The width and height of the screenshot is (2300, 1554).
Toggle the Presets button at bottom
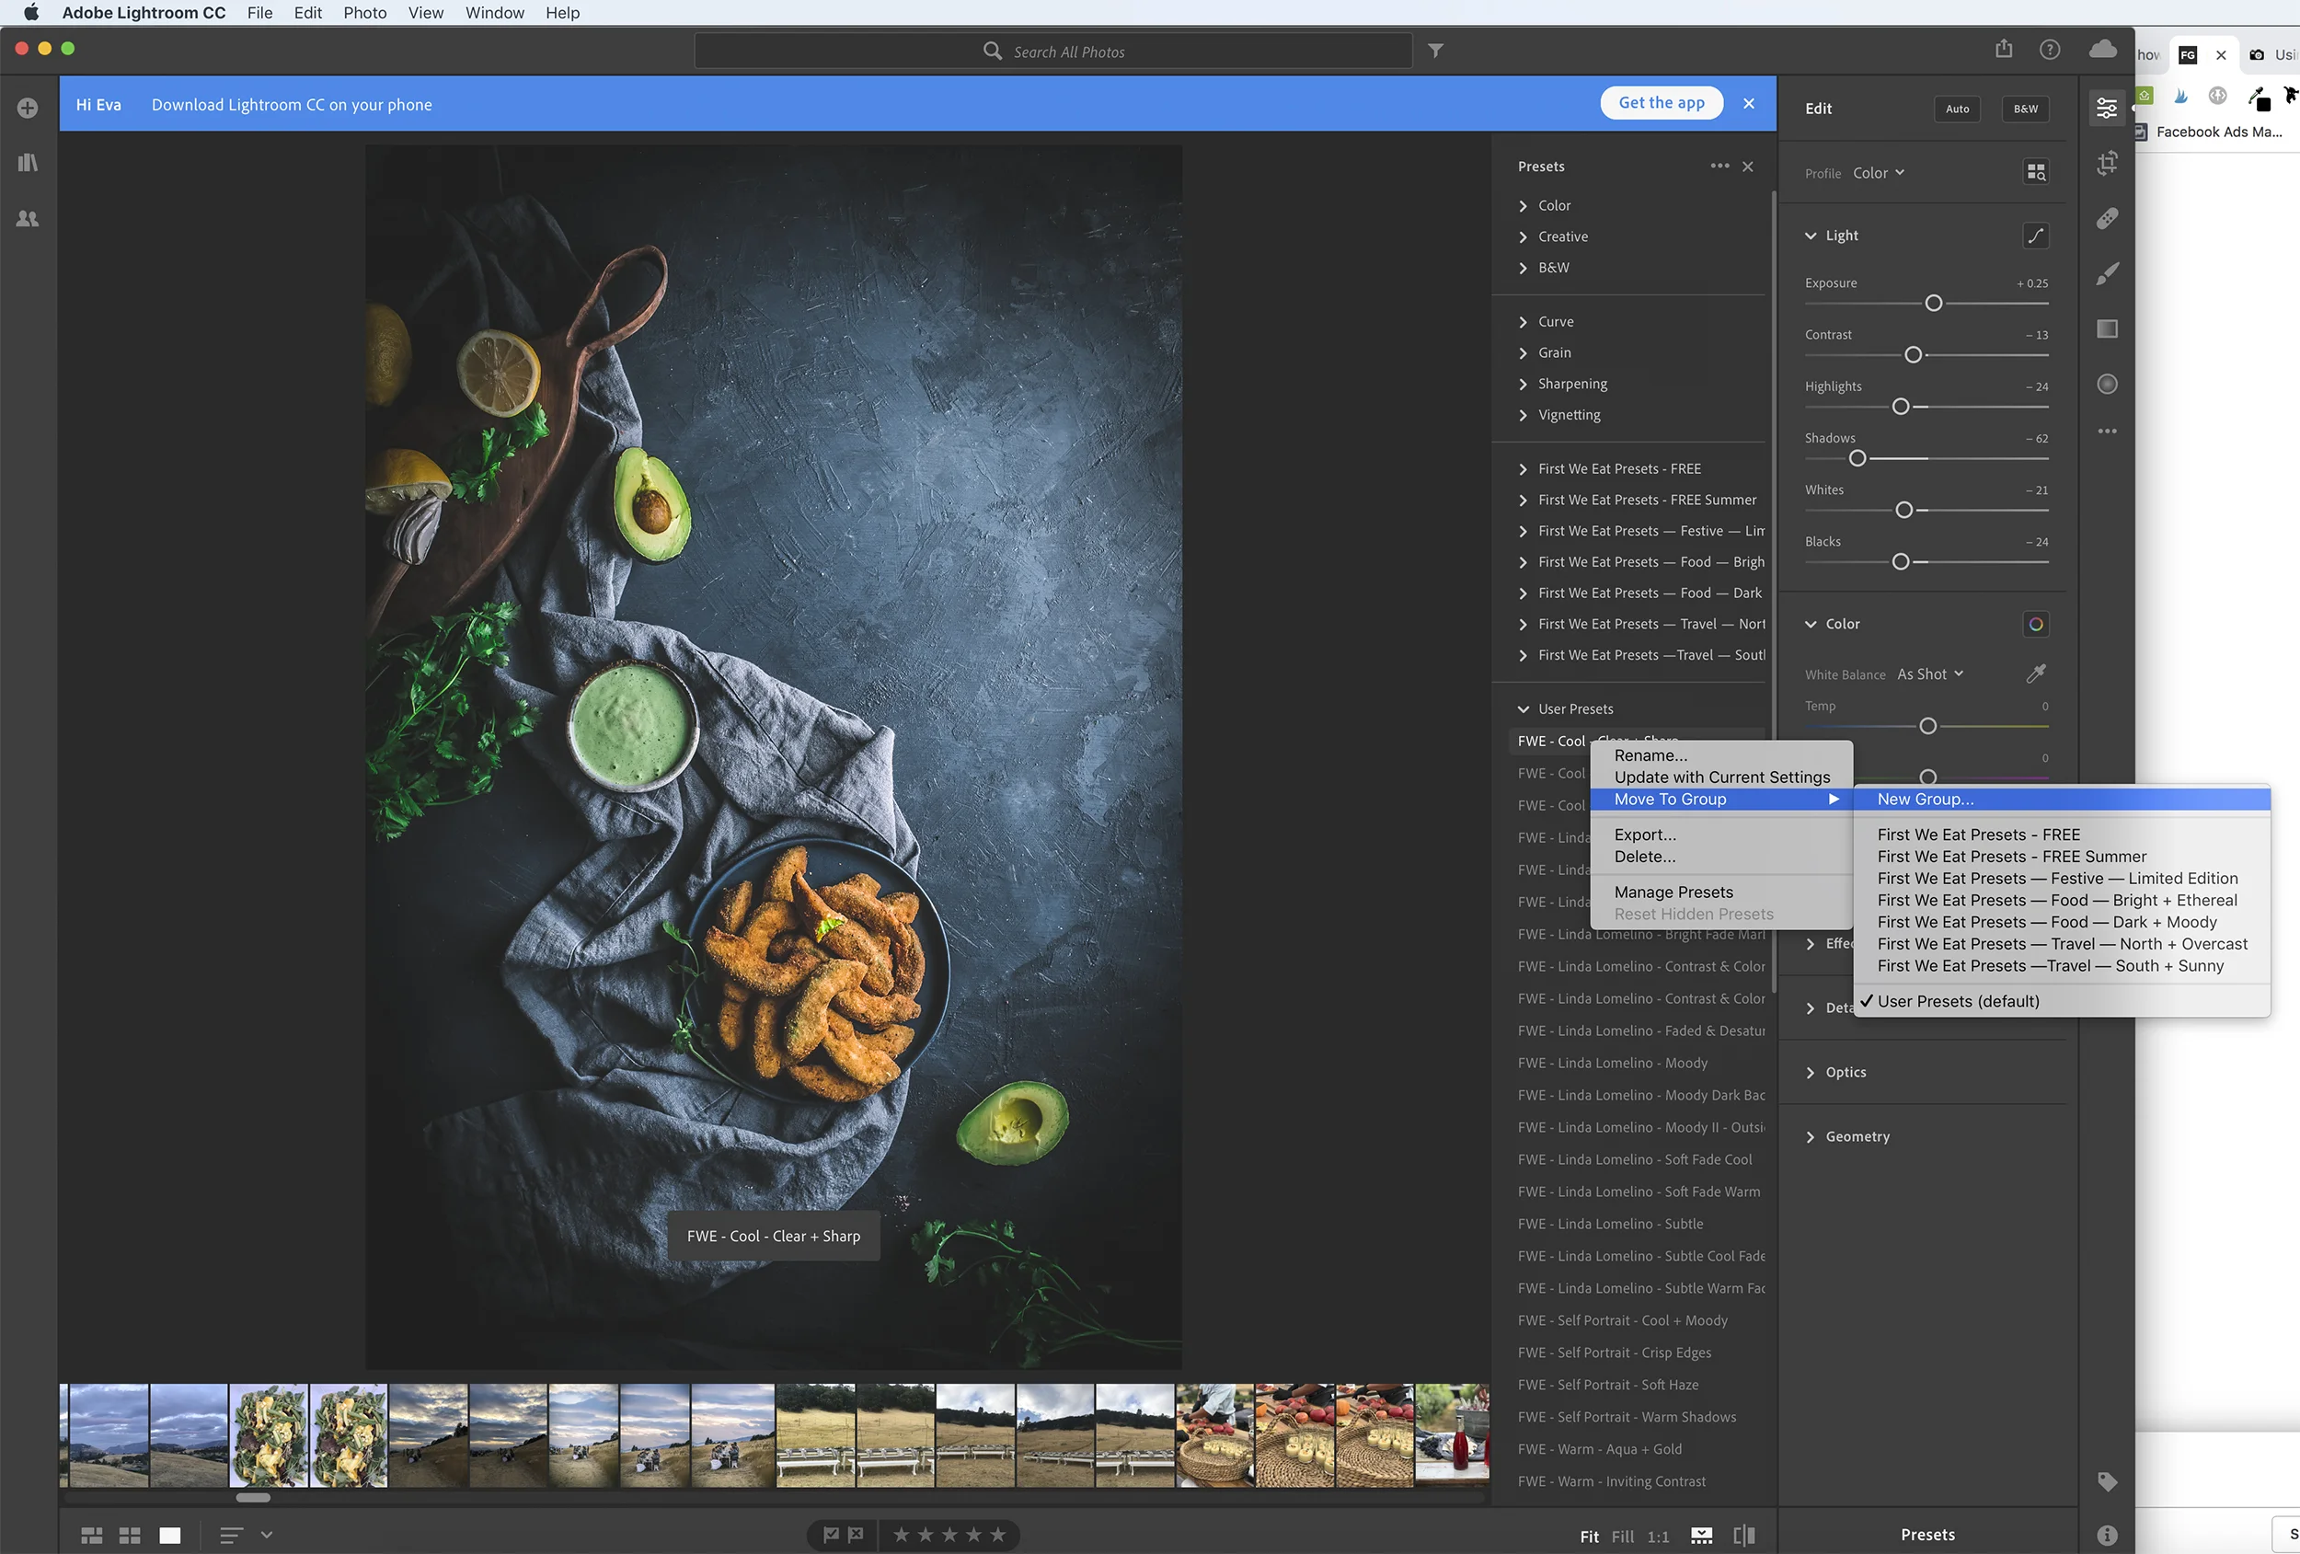(1926, 1536)
